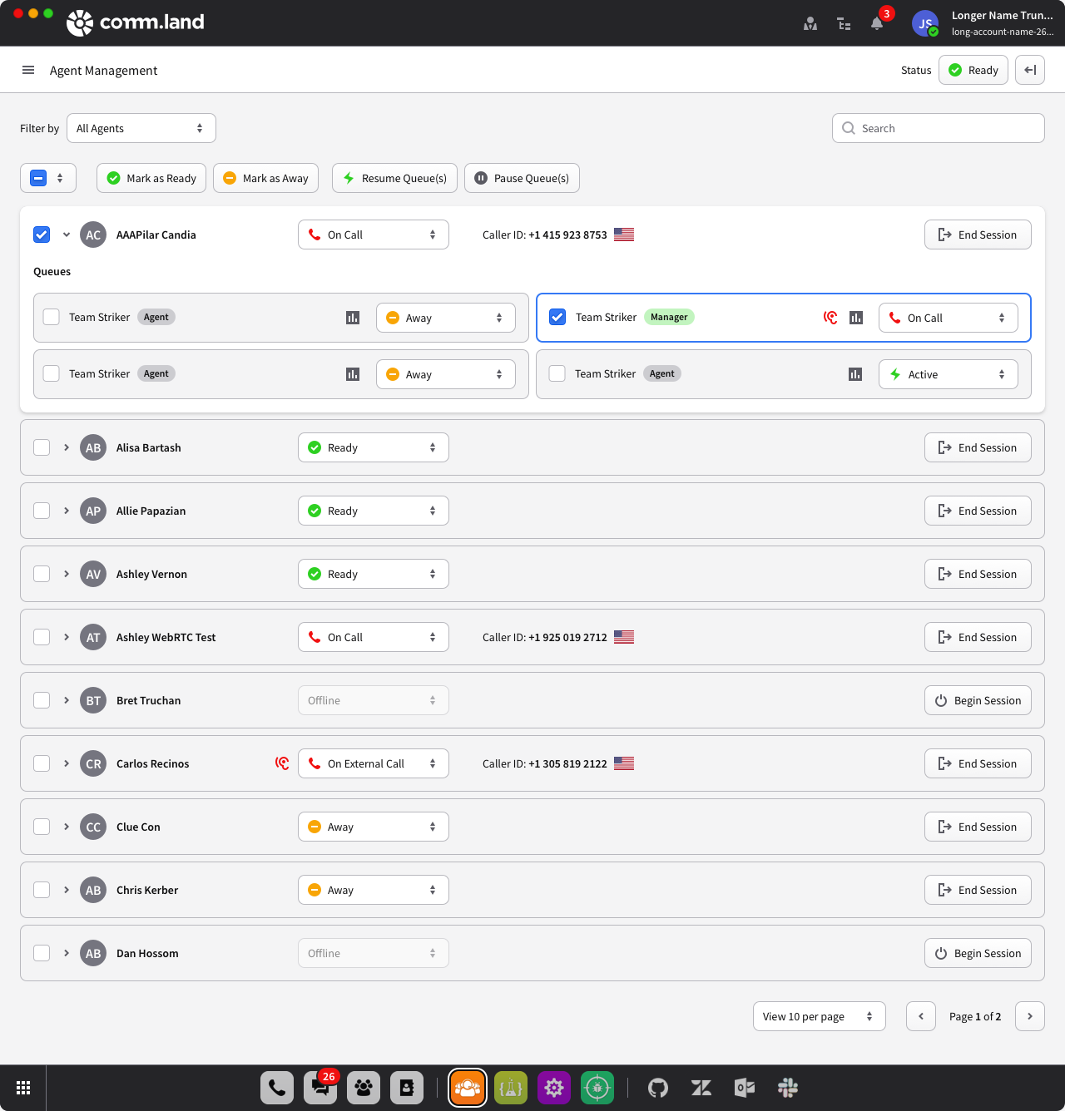Select Ashley Vernon's checkbox

tap(42, 574)
